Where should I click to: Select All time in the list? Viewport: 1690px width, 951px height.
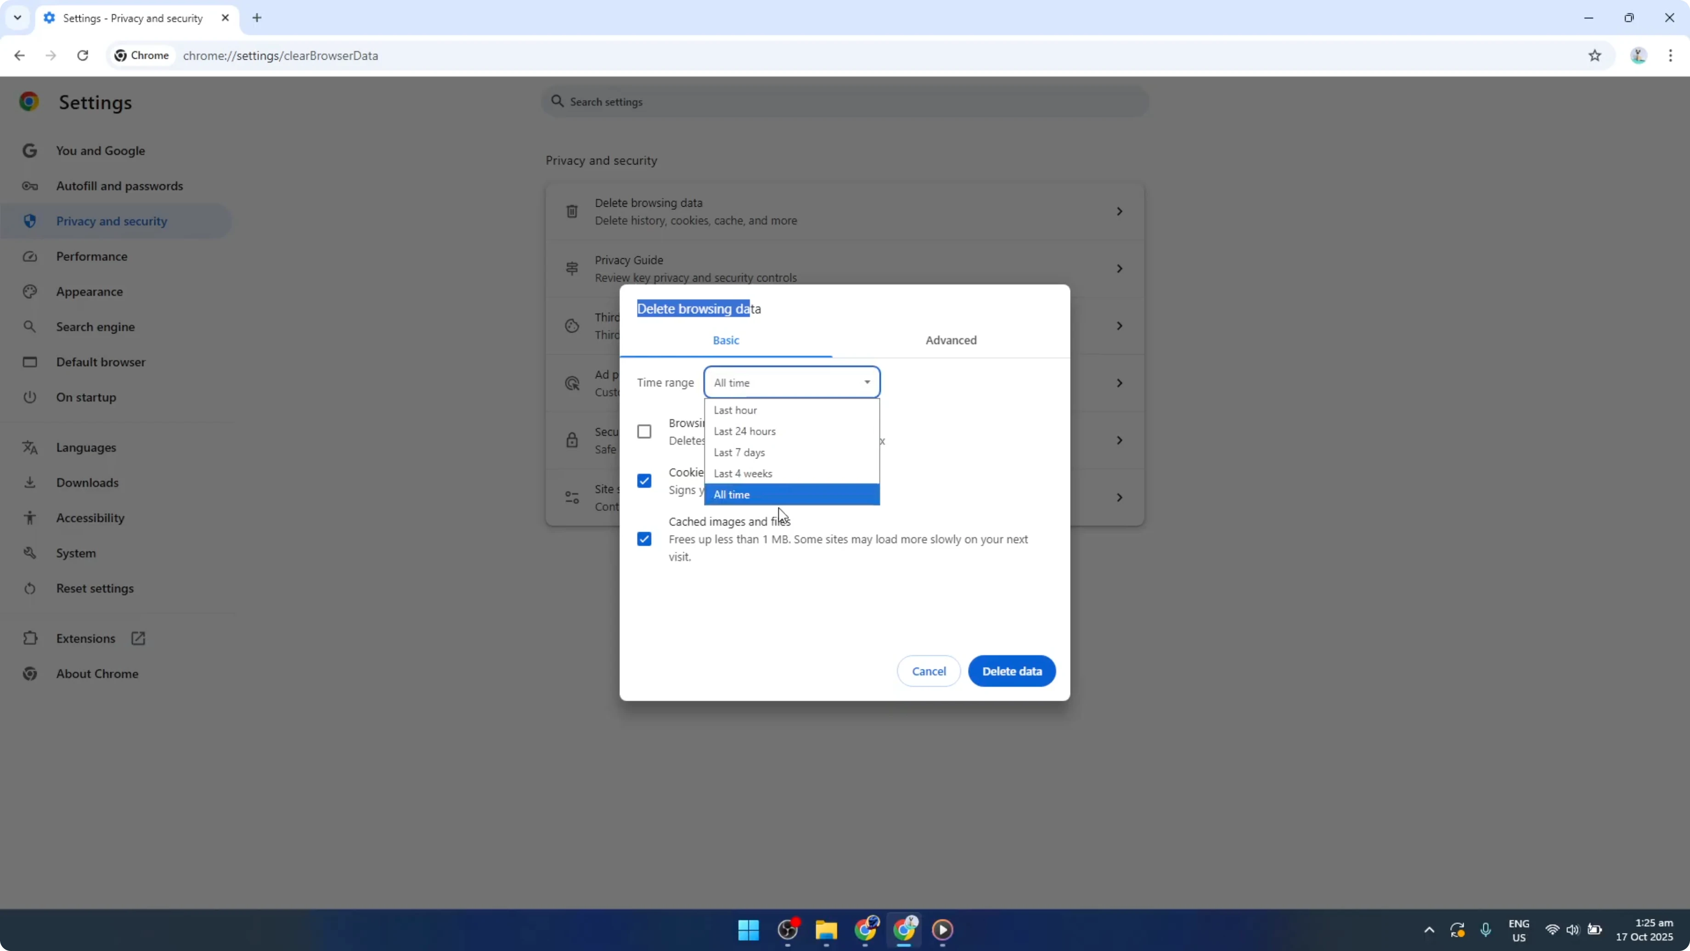pyautogui.click(x=792, y=495)
